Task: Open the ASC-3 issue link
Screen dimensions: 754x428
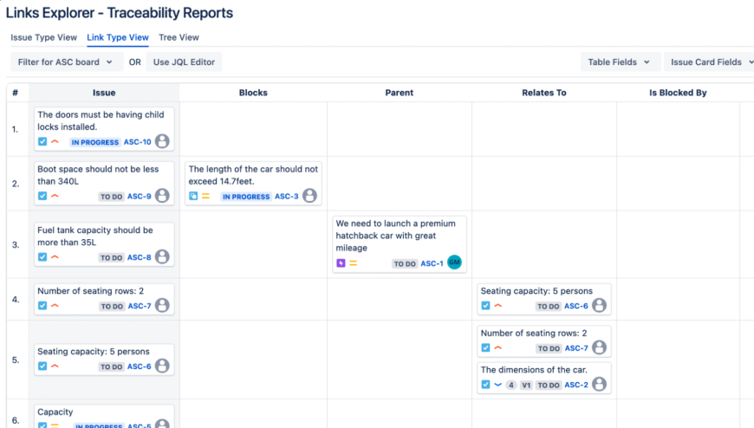Action: pos(286,197)
